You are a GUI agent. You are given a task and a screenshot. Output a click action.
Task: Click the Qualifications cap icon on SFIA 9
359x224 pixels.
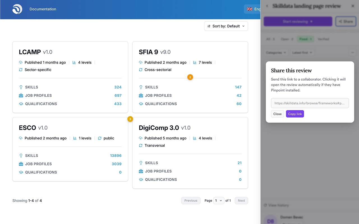141,104
